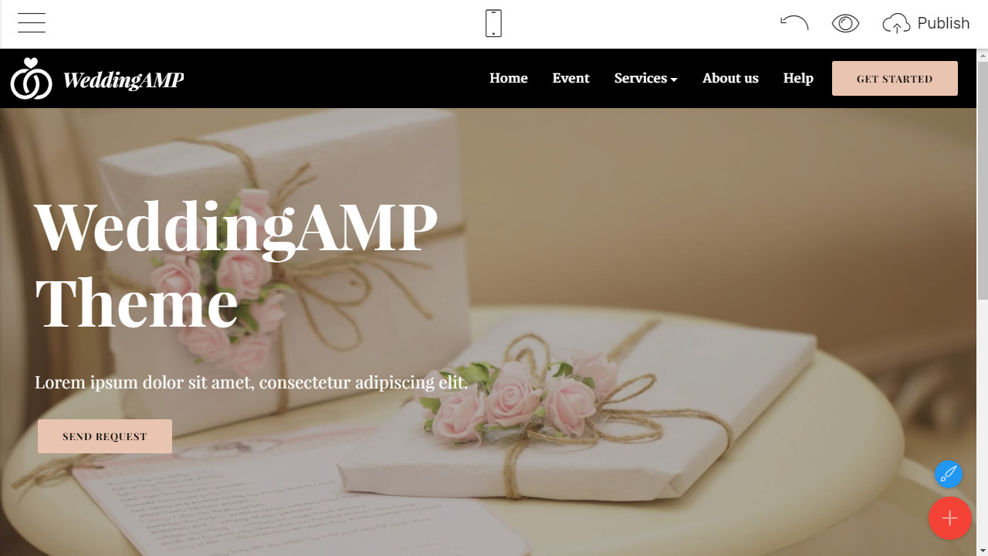
Task: Toggle the eye preview icon
Action: pyautogui.click(x=845, y=23)
